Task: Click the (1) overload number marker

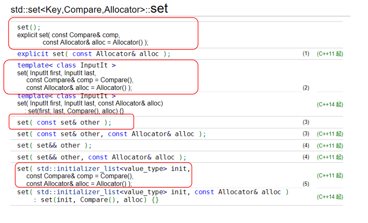Action: 306,54
